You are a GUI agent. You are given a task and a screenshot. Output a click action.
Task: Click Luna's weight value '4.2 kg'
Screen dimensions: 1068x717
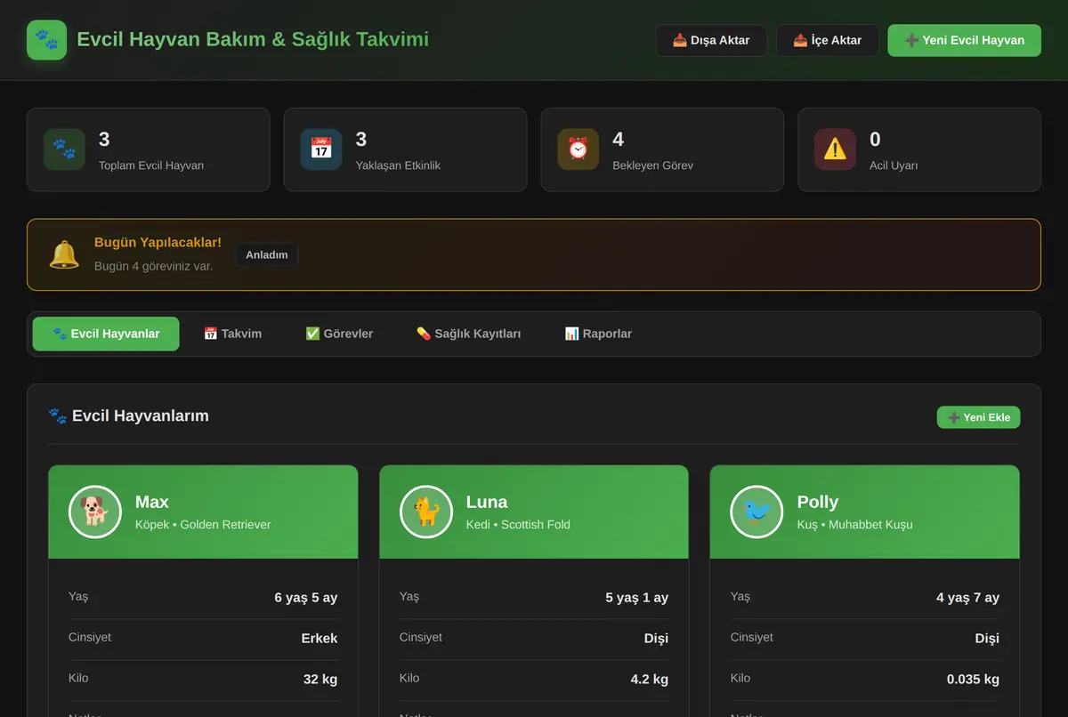[x=650, y=680]
